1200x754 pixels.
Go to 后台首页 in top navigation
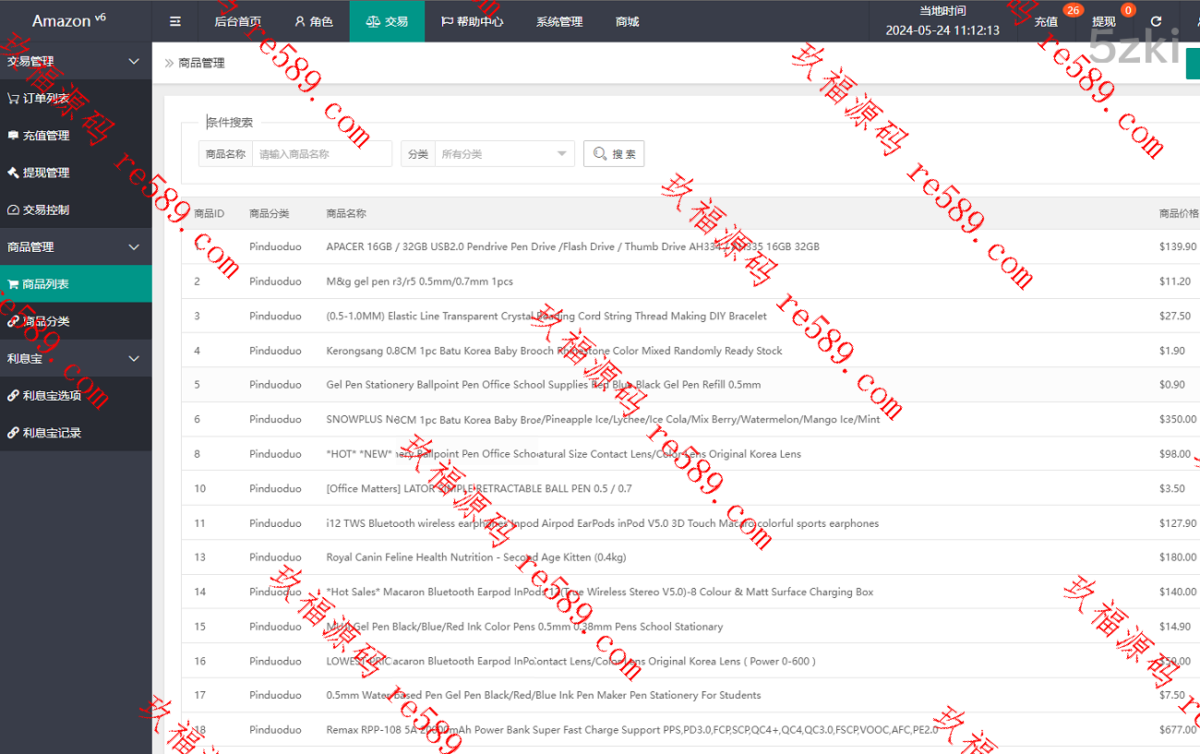(237, 21)
